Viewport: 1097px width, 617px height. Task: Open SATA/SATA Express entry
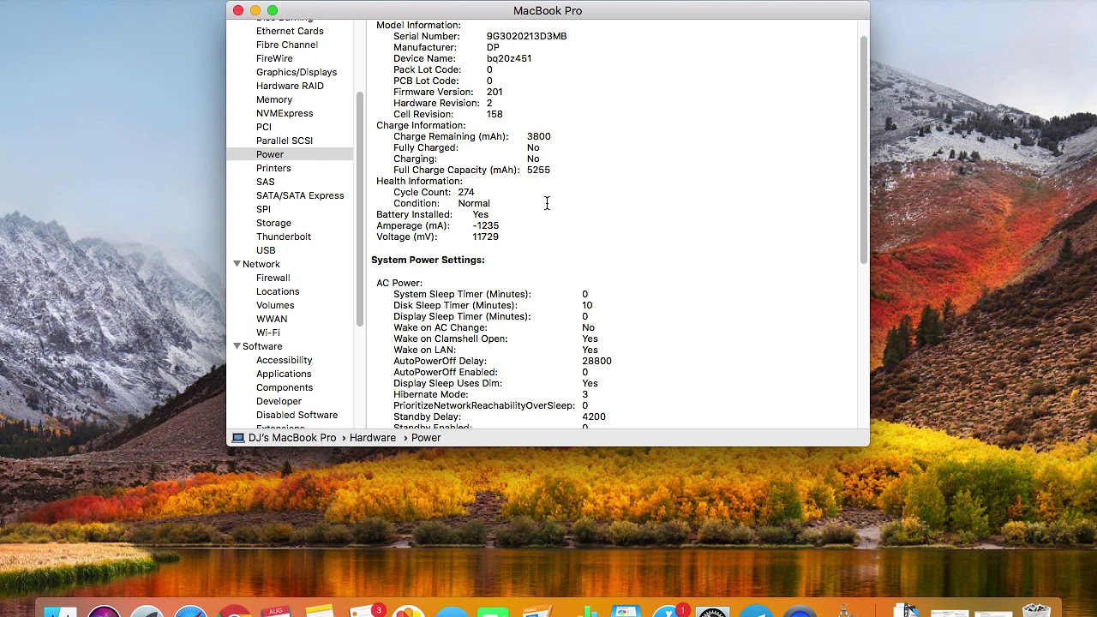300,195
